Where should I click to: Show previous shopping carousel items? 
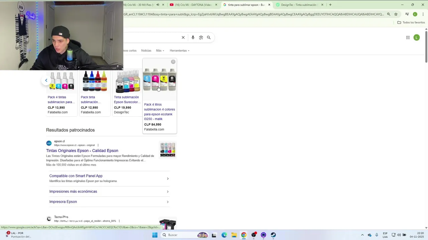46,80
